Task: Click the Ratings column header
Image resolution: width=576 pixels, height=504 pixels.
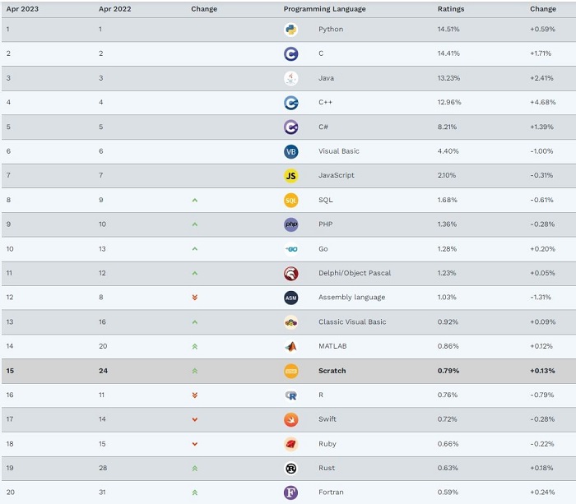Action: coord(451,9)
